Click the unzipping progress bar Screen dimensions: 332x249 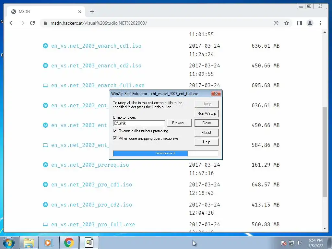tap(166, 153)
